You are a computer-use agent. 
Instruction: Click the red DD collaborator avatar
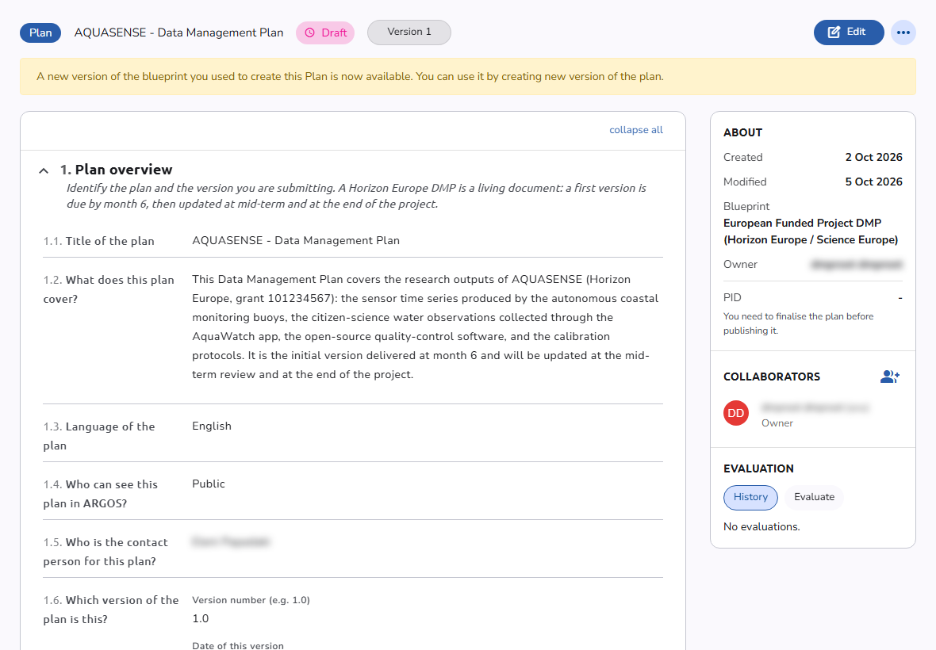pos(736,413)
